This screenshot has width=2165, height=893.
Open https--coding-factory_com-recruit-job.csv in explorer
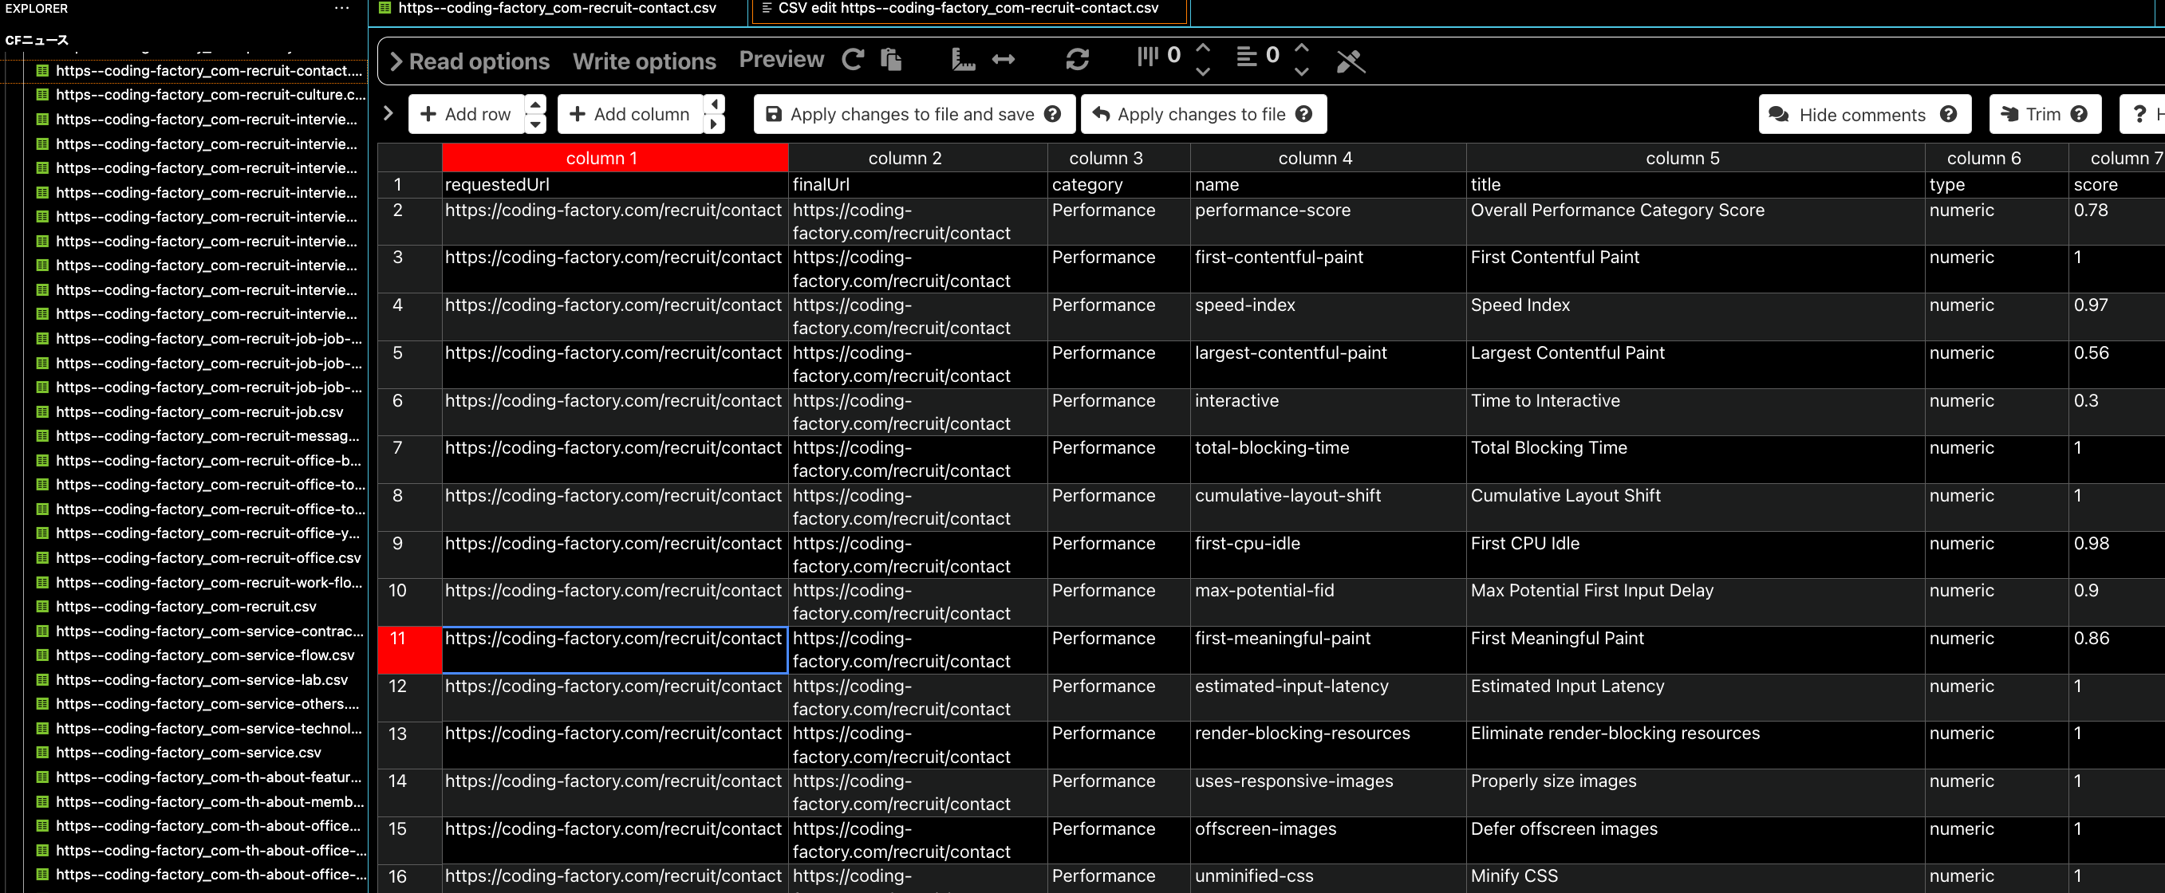[x=200, y=411]
